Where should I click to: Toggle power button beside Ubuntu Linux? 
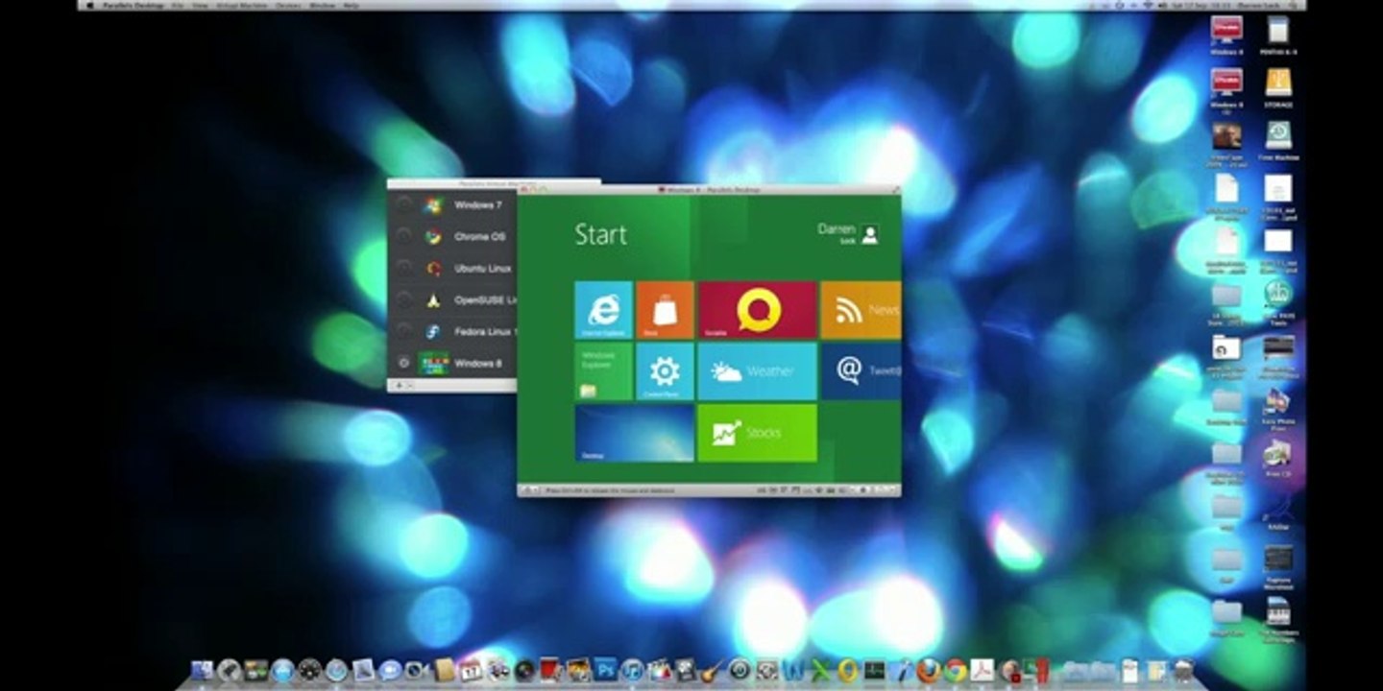point(404,268)
